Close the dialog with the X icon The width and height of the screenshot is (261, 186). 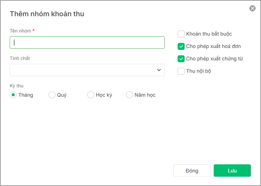pos(252,8)
